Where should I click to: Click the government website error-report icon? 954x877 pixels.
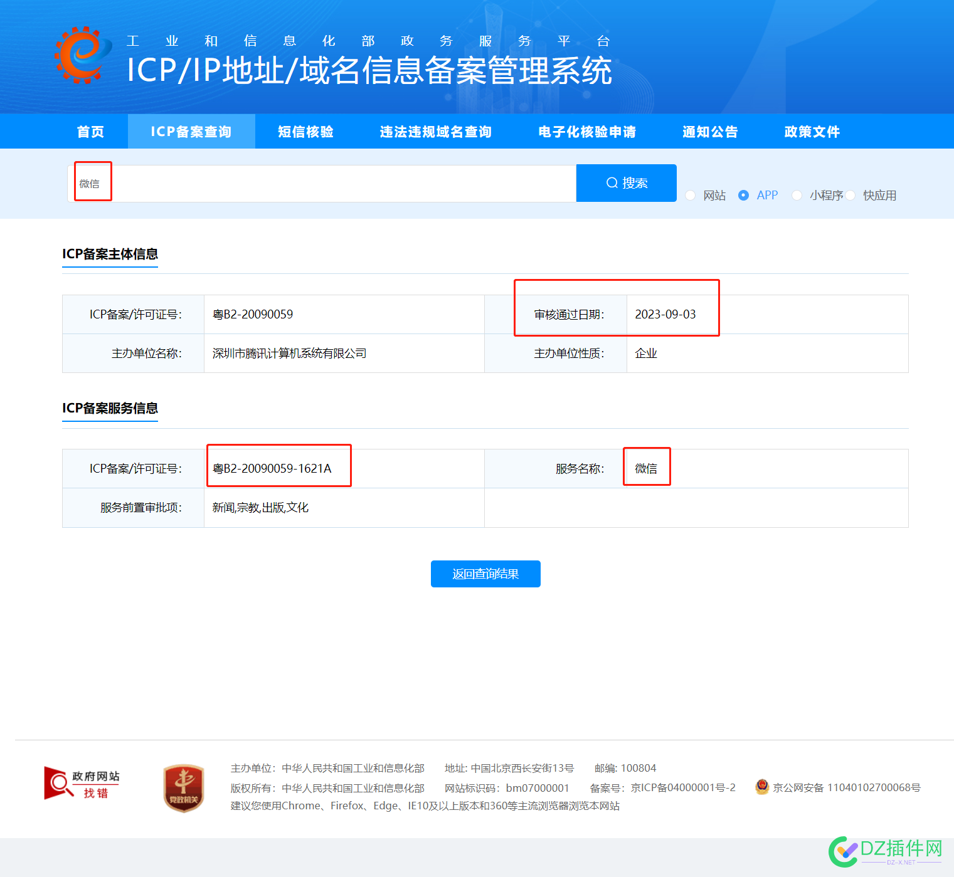tap(82, 784)
